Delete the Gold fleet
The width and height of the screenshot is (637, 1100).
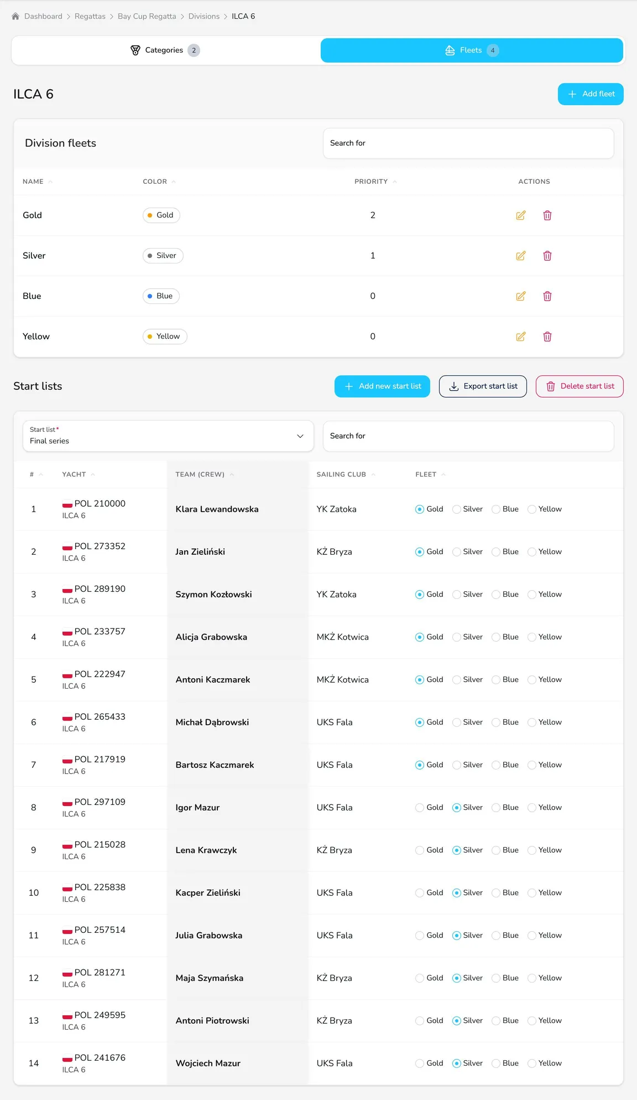(547, 215)
